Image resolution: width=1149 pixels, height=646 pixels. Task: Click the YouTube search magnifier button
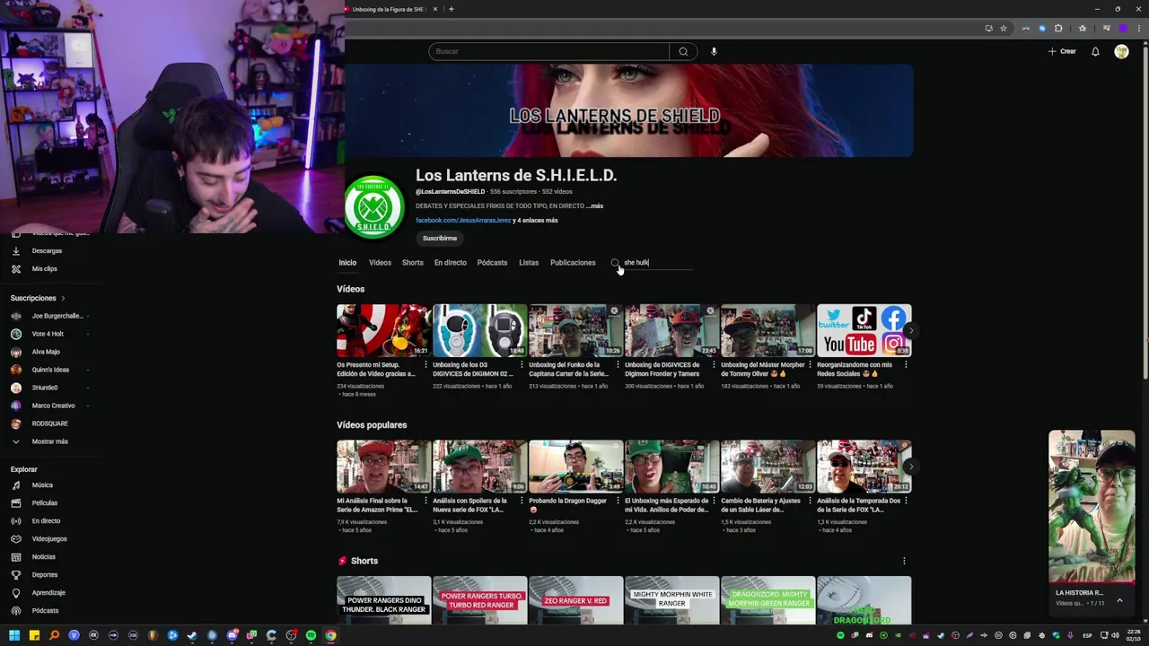(683, 51)
